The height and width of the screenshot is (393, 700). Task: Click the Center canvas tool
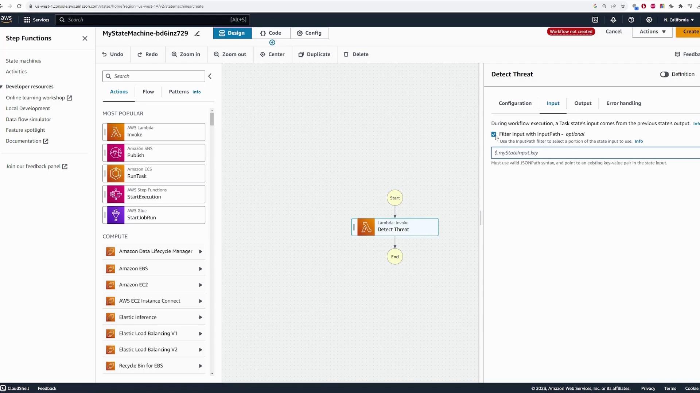pyautogui.click(x=272, y=54)
